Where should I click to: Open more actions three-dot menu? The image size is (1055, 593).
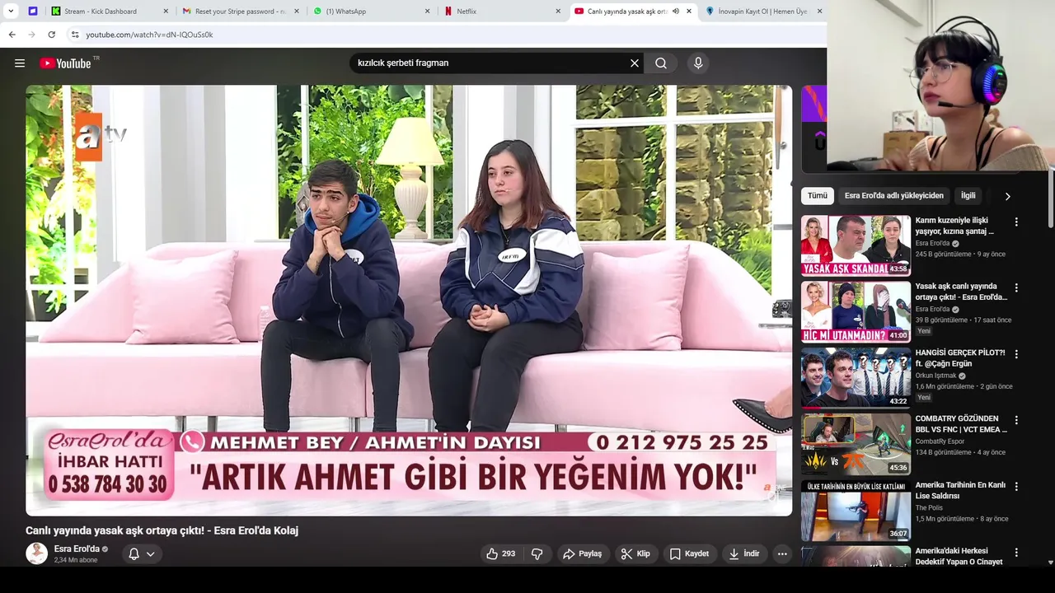[782, 554]
